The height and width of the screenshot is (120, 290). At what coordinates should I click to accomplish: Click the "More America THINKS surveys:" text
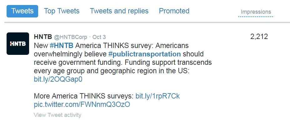pyautogui.click(x=84, y=96)
